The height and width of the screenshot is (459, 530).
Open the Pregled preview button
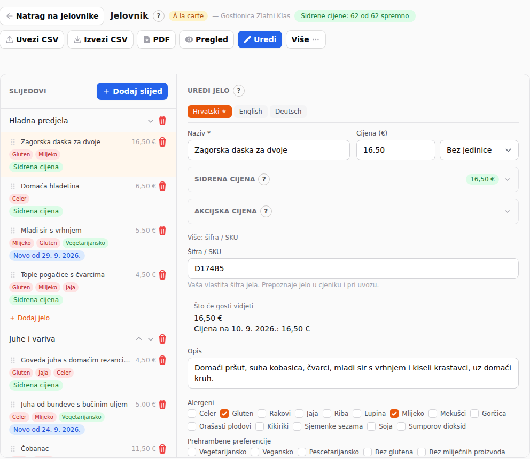coord(206,39)
